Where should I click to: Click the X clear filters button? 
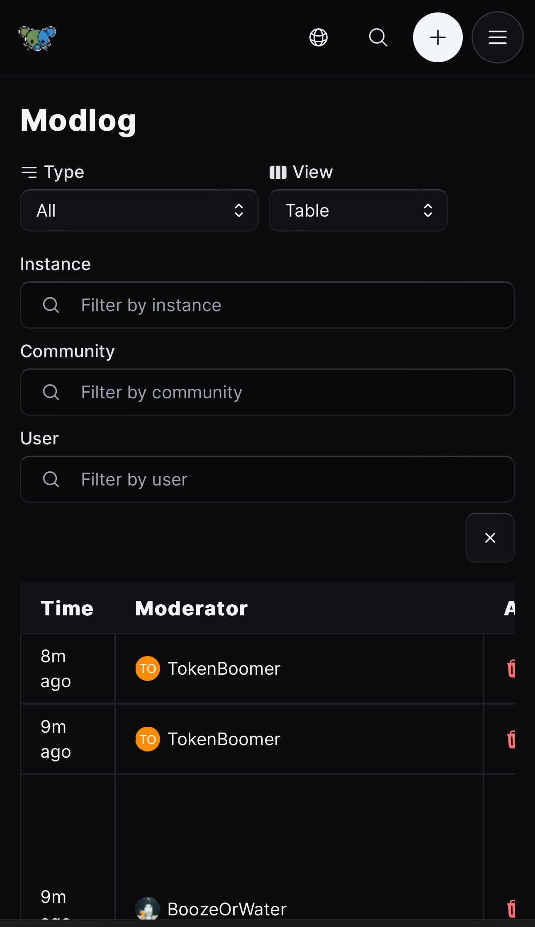490,538
